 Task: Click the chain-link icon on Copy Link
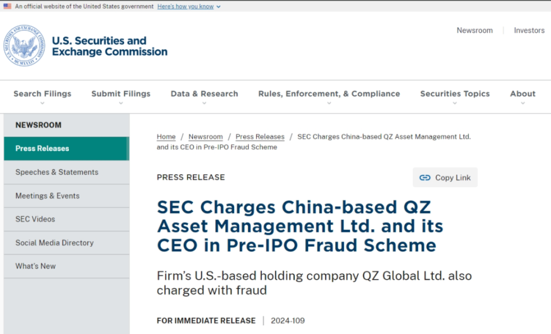[x=425, y=178]
